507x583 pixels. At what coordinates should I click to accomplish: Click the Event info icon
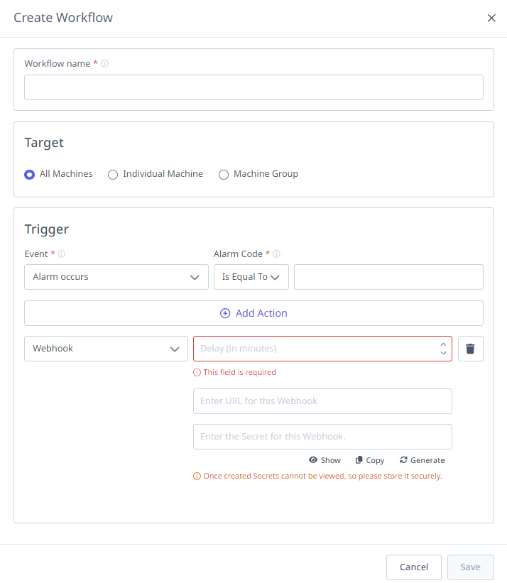point(61,254)
